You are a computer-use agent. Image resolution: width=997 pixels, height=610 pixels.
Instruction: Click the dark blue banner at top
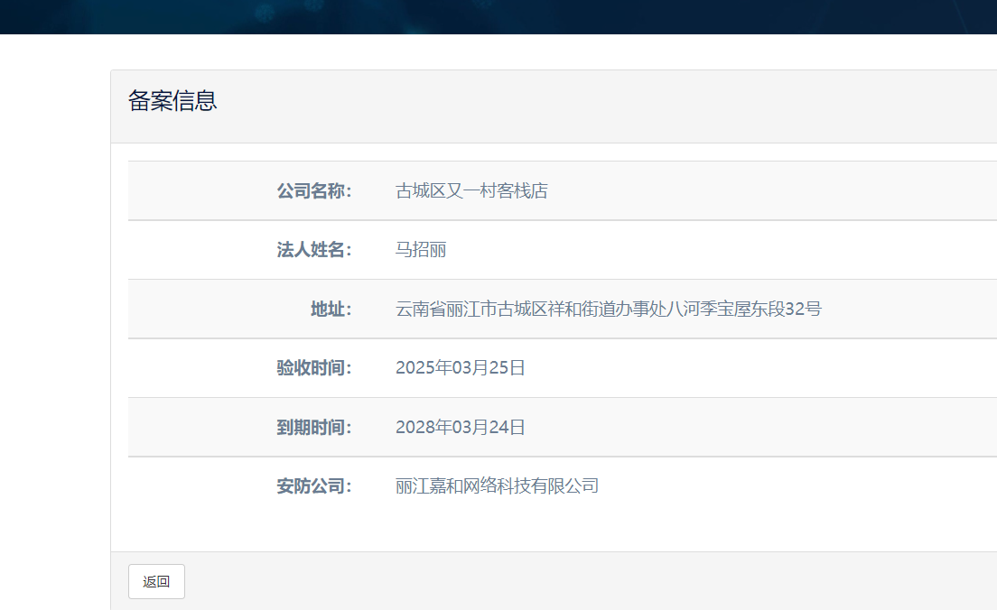[498, 16]
